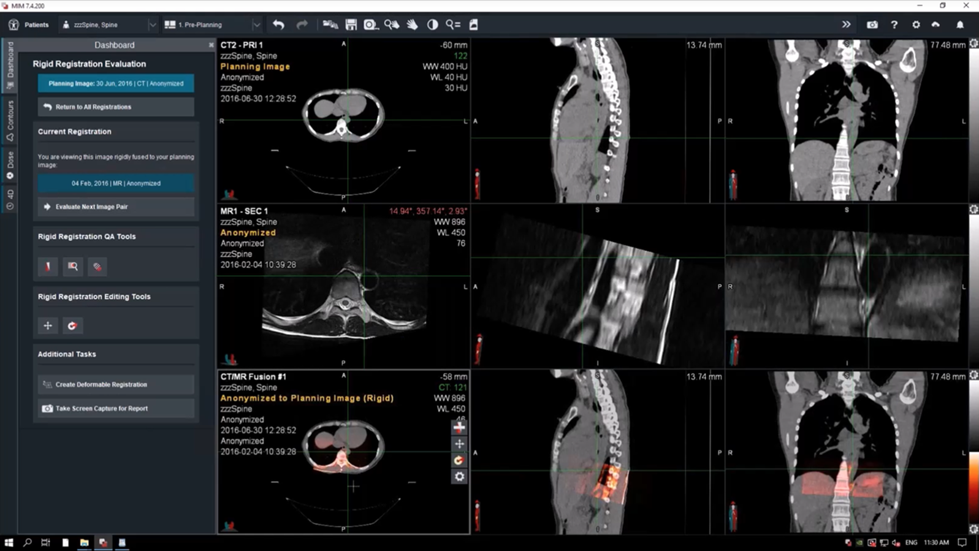Open the Dose side tab
This screenshot has width=979, height=551.
[x=10, y=165]
